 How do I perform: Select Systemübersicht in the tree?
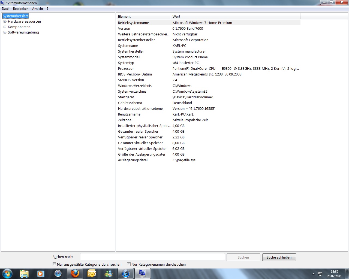(16, 16)
